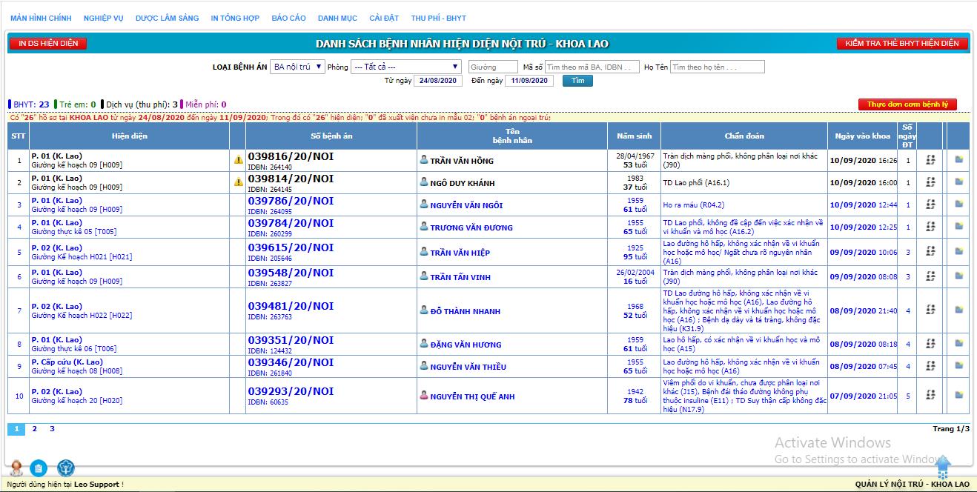Open patient link TRƯƠNG VĂN ĐƯƠNG

pos(471,228)
